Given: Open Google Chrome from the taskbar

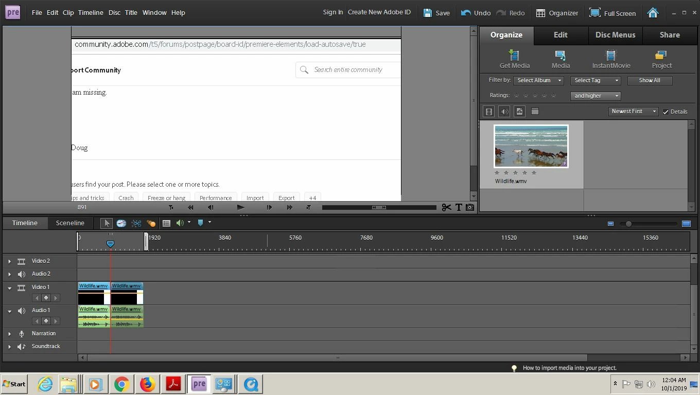Looking at the screenshot, I should (121, 384).
